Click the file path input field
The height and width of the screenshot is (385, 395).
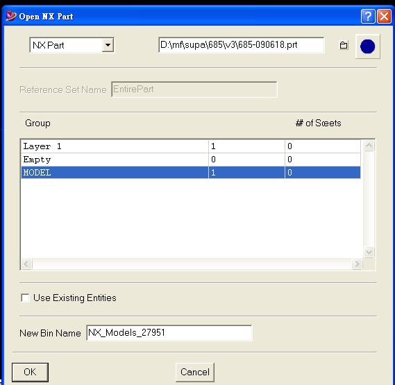click(x=242, y=45)
